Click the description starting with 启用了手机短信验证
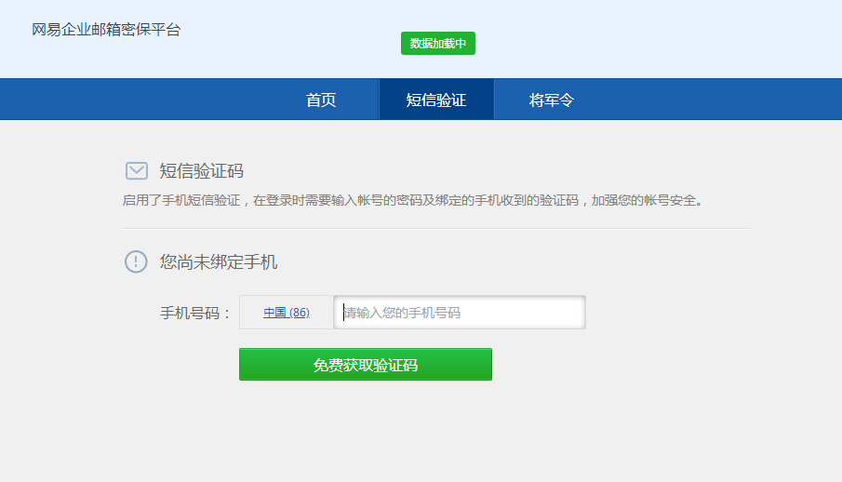 tap(412, 200)
